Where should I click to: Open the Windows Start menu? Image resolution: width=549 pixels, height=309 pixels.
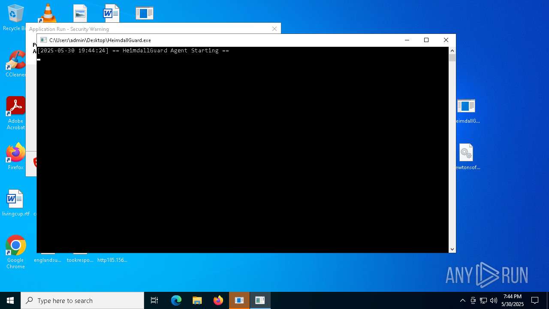[x=10, y=300]
